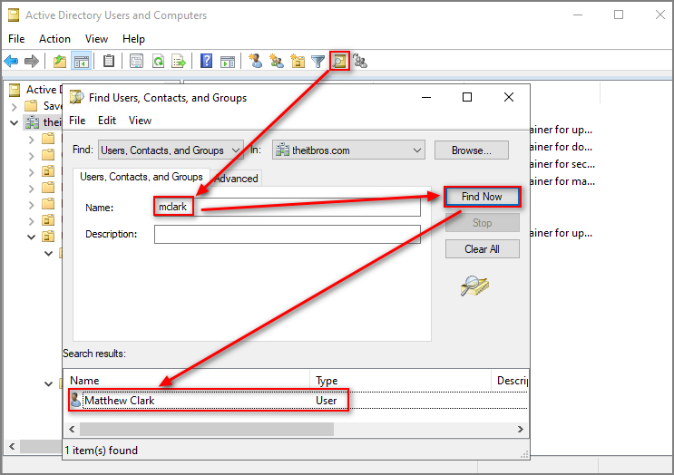The width and height of the screenshot is (674, 475).
Task: Click the Active Directory root node icon
Action: pos(15,90)
